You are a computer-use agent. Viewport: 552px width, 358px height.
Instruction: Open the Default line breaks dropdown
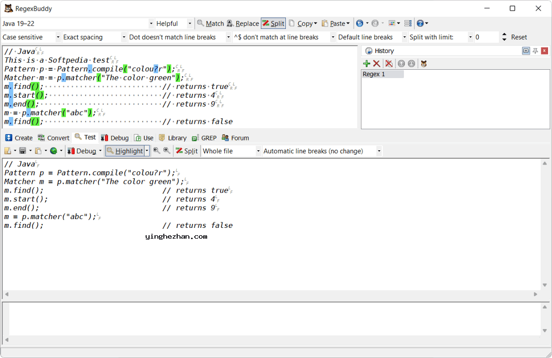point(404,37)
